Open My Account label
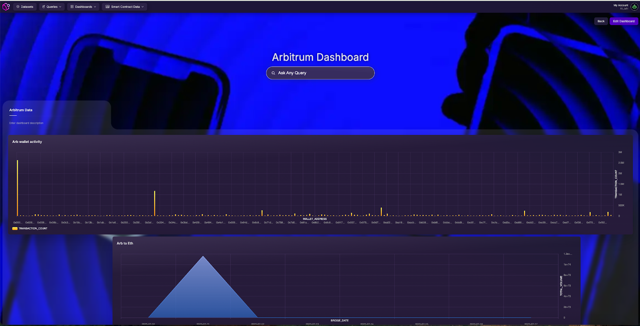The width and height of the screenshot is (640, 326). coord(621,5)
